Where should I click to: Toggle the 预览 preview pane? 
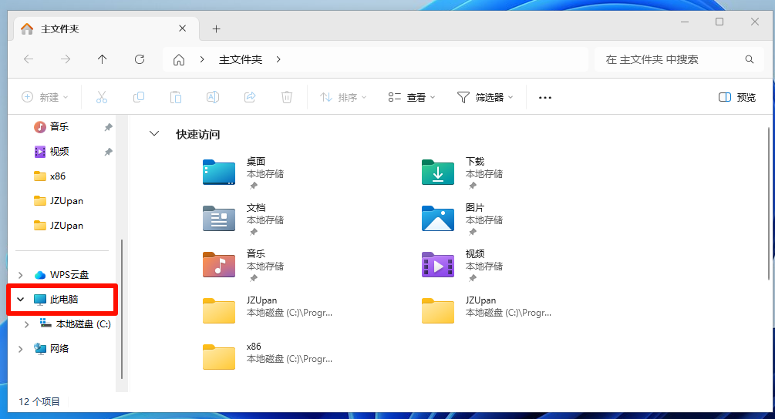pos(737,97)
